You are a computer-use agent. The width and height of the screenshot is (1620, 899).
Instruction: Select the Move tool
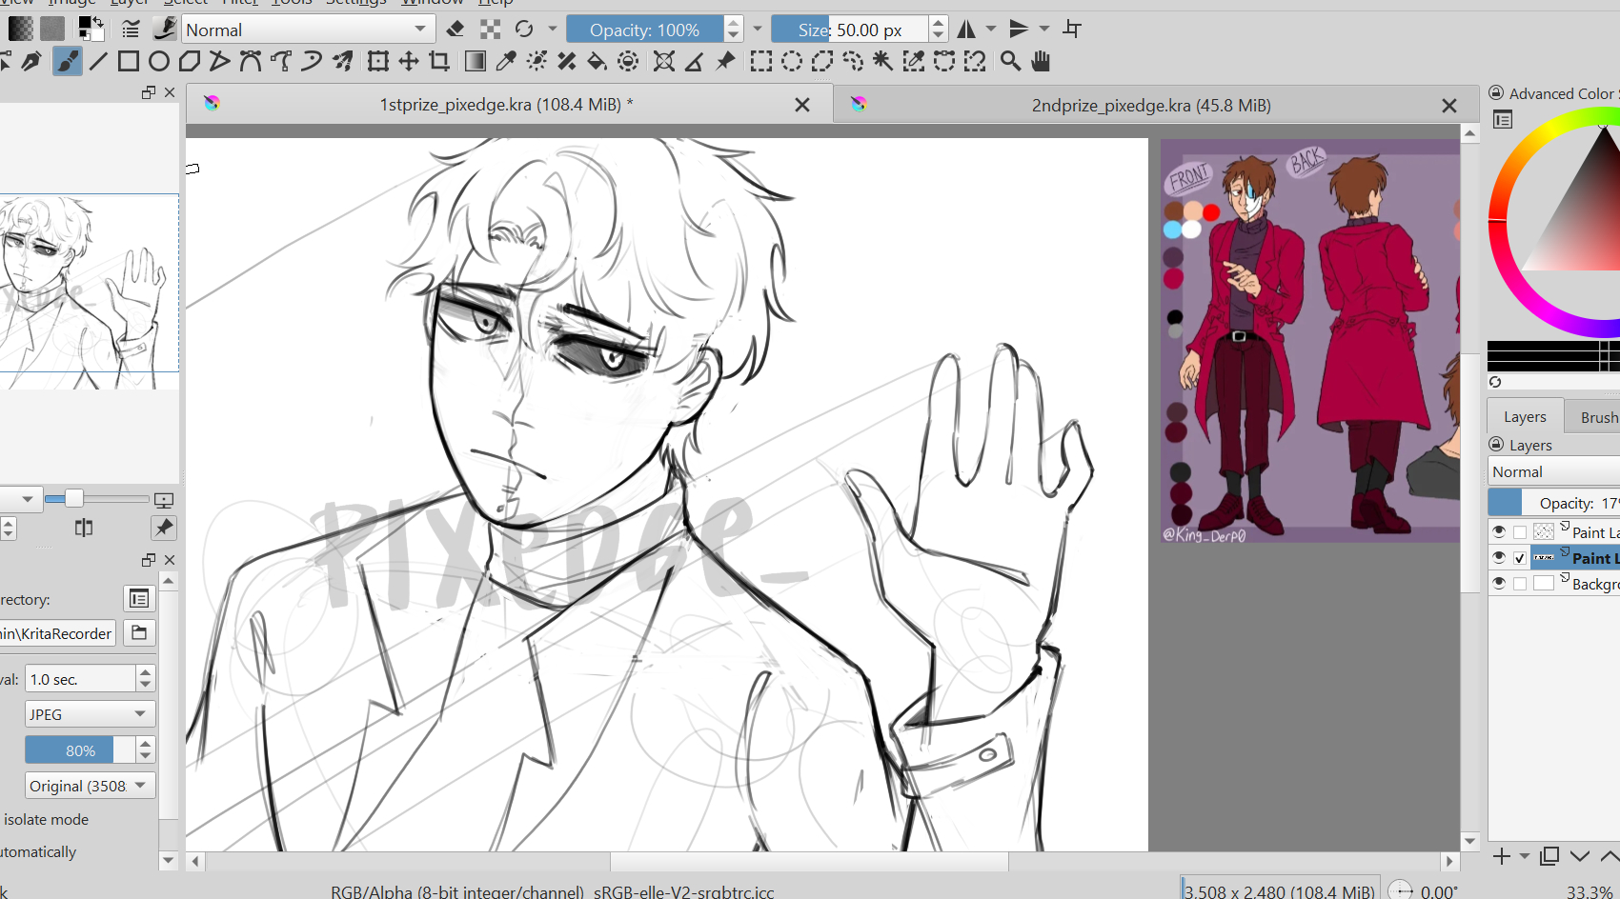(x=409, y=62)
